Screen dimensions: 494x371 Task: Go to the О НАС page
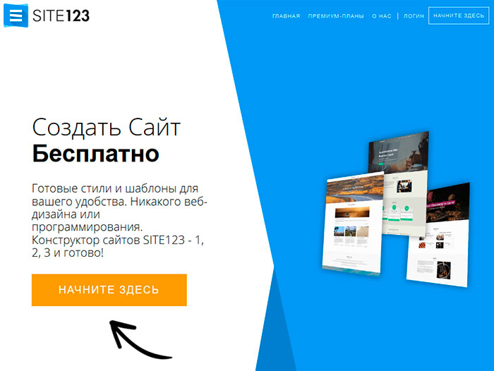382,16
